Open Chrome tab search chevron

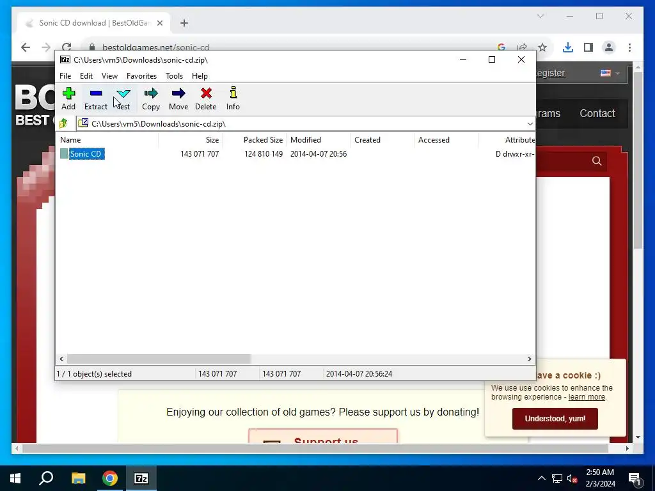point(540,16)
